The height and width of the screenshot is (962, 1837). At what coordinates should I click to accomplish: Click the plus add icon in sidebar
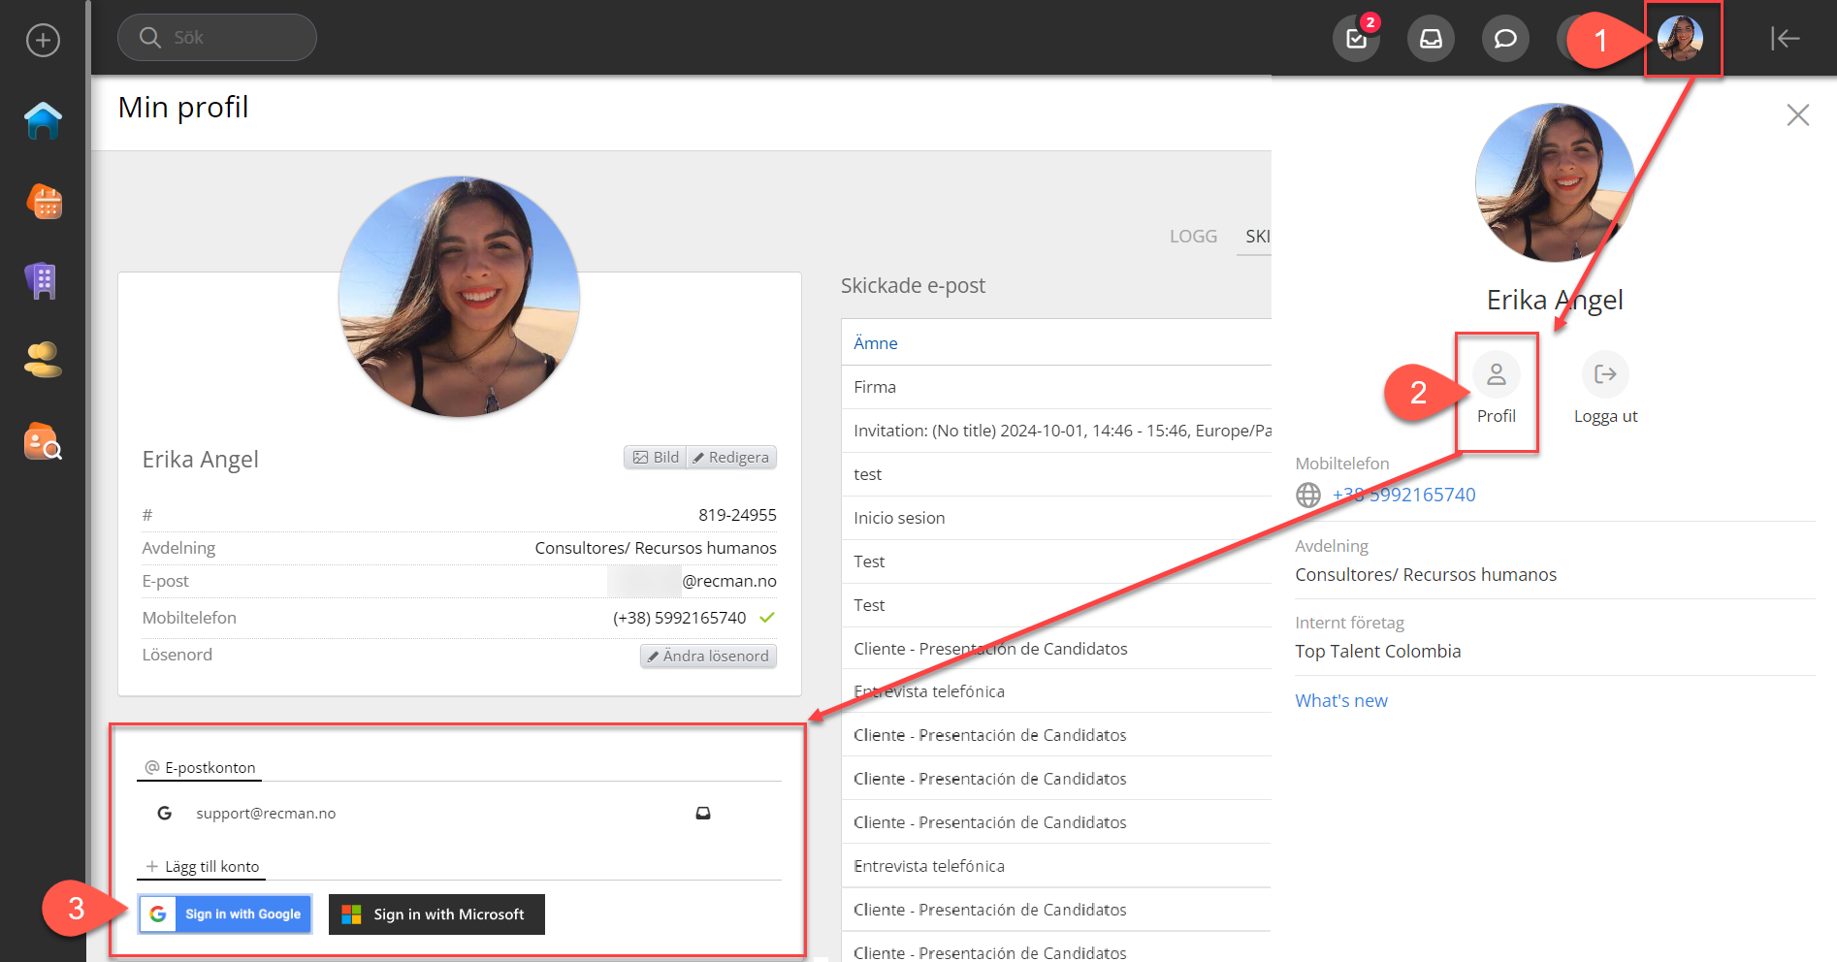43,41
